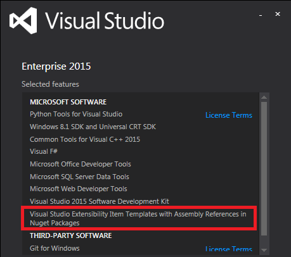Image resolution: width=291 pixels, height=257 pixels.
Task: Click the 'MICROSOFT SOFTWARE' heading
Action: click(x=68, y=102)
